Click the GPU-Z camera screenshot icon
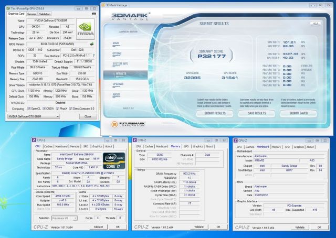The height and width of the screenshot is (238, 336). (93, 14)
